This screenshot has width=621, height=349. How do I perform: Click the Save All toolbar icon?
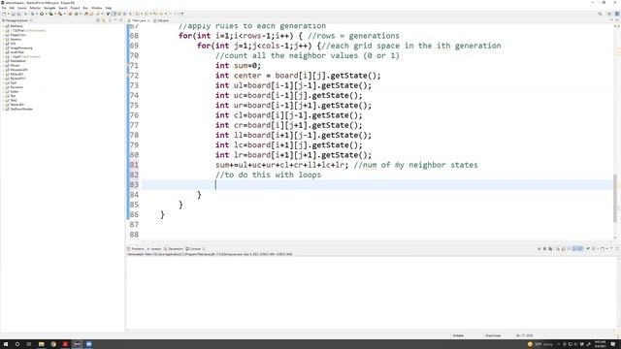[18, 14]
